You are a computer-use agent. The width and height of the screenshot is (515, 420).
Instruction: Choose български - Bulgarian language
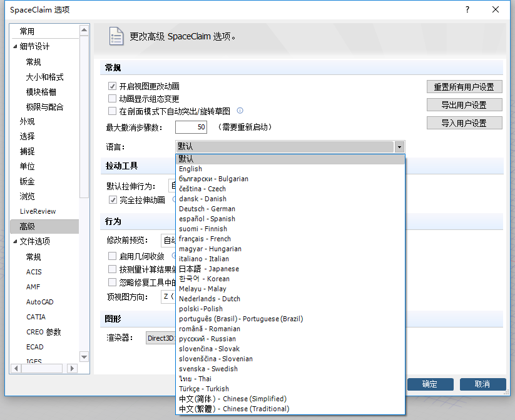290,179
